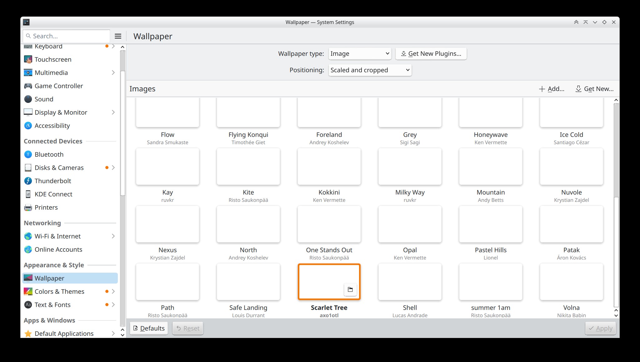Select the Safe Landing wallpaper thumbnail
640x362 pixels.
pos(249,282)
